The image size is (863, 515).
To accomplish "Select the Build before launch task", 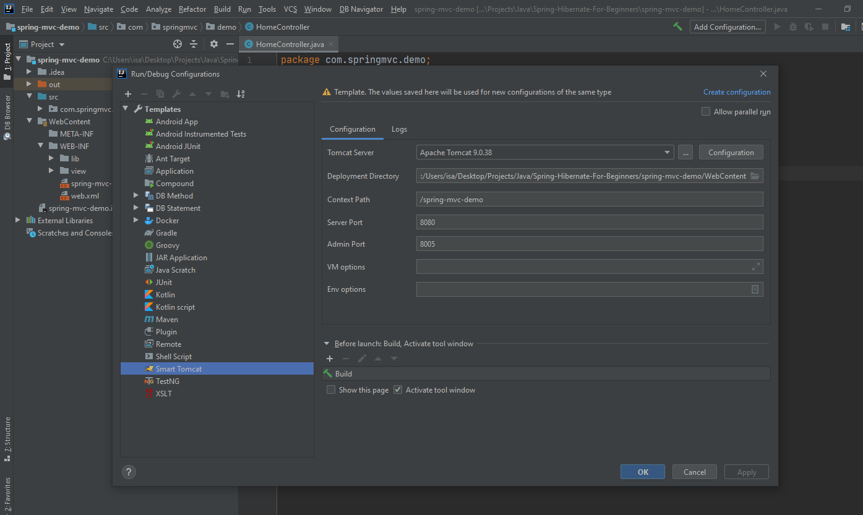I will tap(546, 373).
